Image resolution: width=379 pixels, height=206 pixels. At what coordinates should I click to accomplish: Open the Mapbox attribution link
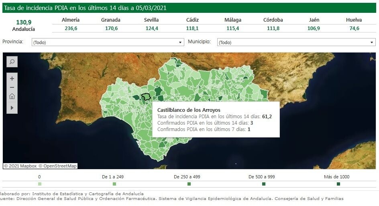coord(20,166)
